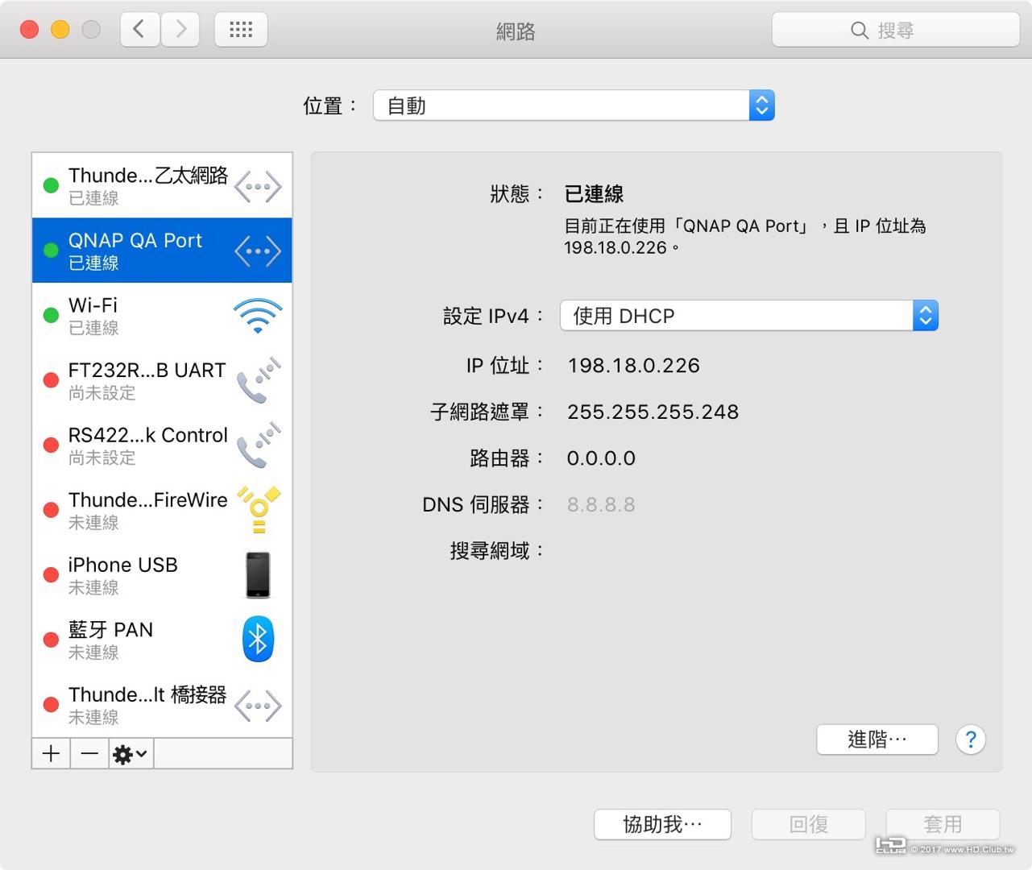This screenshot has width=1032, height=870.
Task: Open the 位置 location dropdown
Action: tap(574, 106)
